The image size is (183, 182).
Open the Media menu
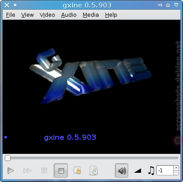point(91,15)
